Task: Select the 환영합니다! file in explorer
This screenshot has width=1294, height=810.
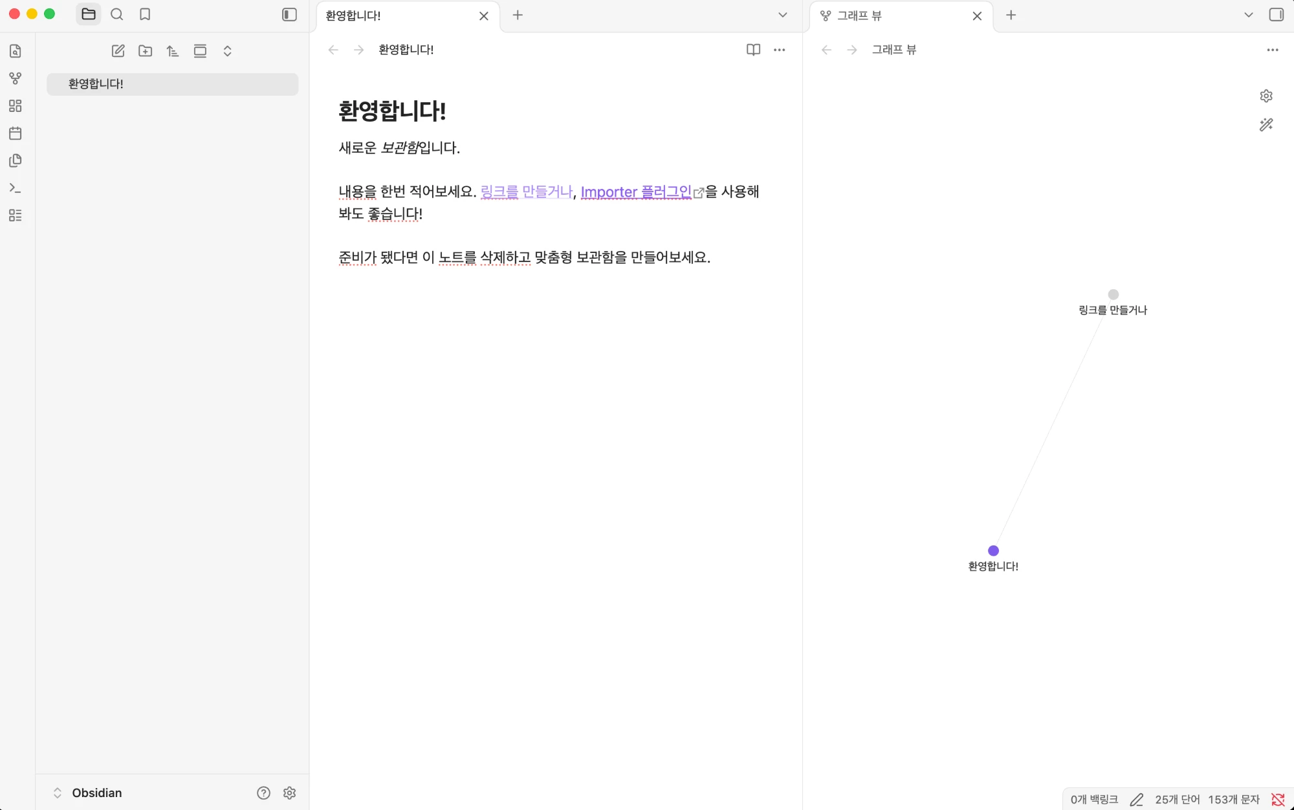Action: (x=172, y=84)
